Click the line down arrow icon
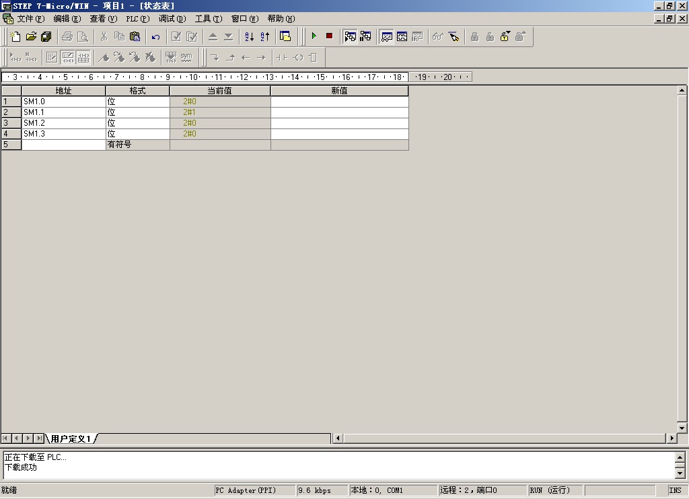 click(215, 58)
